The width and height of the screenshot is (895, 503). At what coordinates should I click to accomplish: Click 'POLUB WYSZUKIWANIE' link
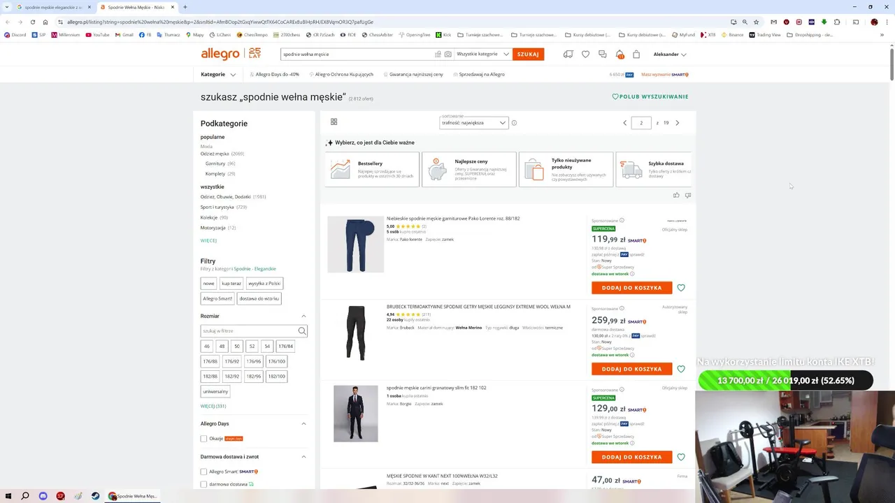pyautogui.click(x=650, y=96)
